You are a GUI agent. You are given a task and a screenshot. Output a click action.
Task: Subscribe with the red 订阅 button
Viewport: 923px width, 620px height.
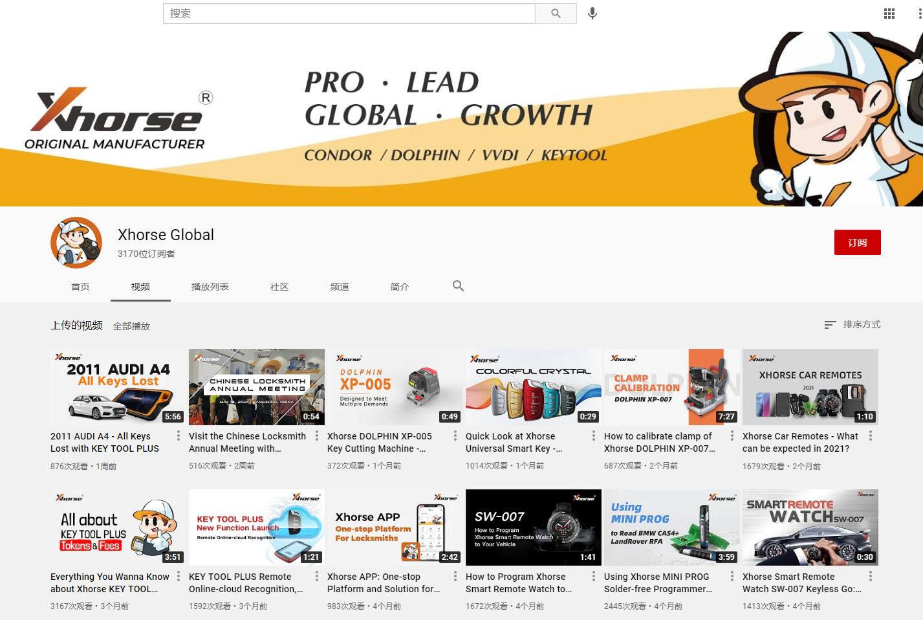pos(857,243)
